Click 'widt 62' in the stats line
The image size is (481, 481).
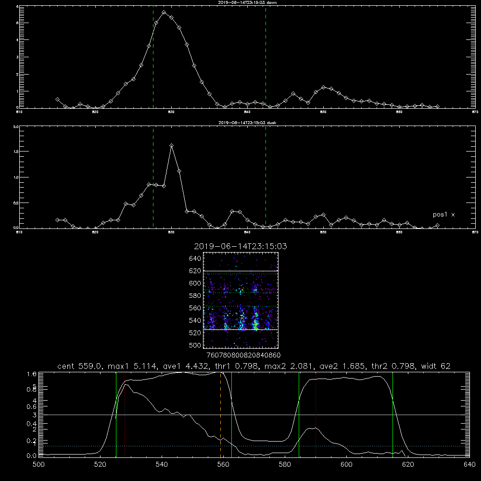(x=436, y=366)
